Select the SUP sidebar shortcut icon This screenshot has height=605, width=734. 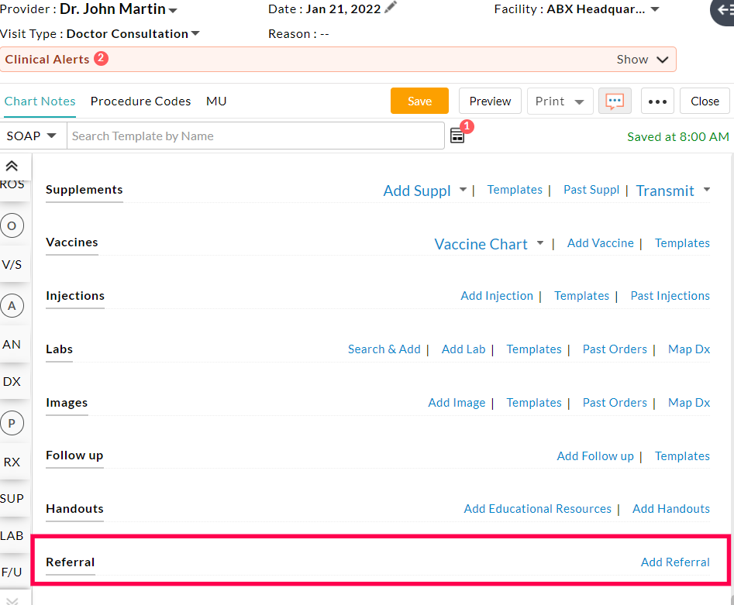point(13,498)
